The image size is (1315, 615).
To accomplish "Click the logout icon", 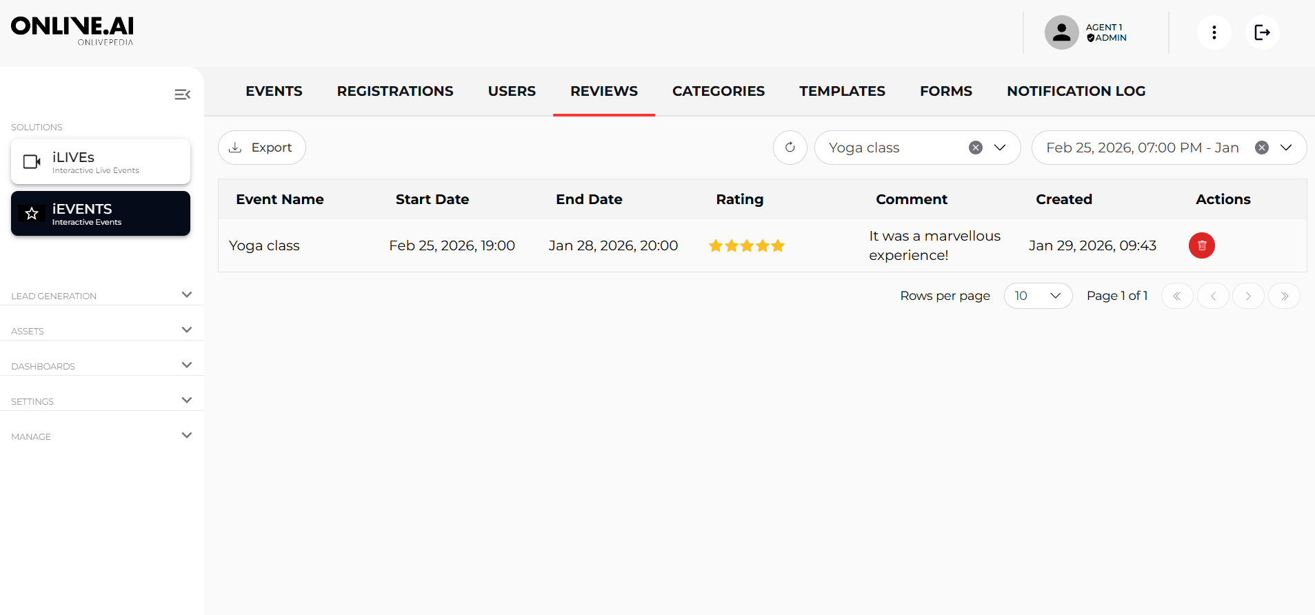I will tap(1262, 32).
